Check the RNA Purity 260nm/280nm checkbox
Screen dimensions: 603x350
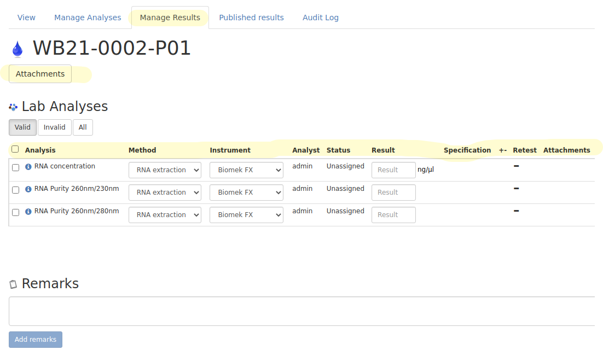pyautogui.click(x=15, y=212)
